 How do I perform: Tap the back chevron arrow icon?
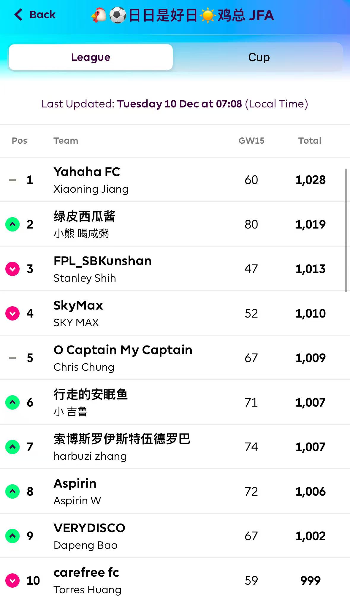[18, 15]
